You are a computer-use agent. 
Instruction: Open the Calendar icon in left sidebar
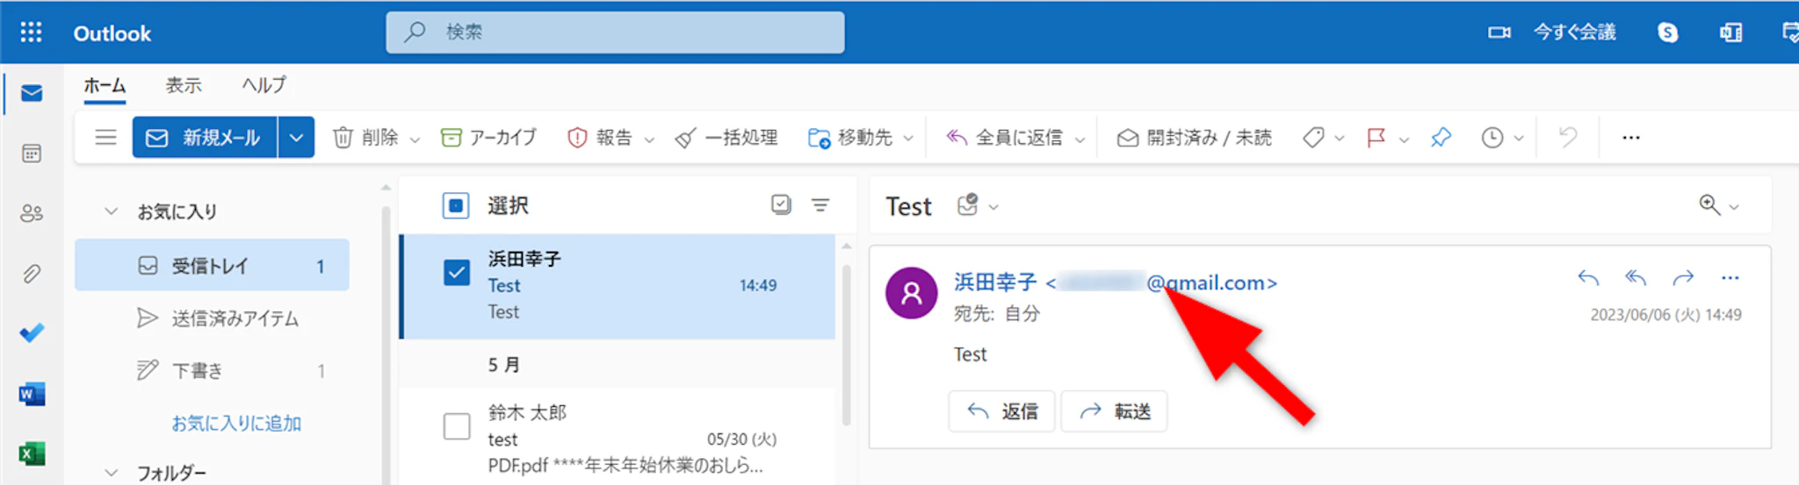tap(32, 153)
